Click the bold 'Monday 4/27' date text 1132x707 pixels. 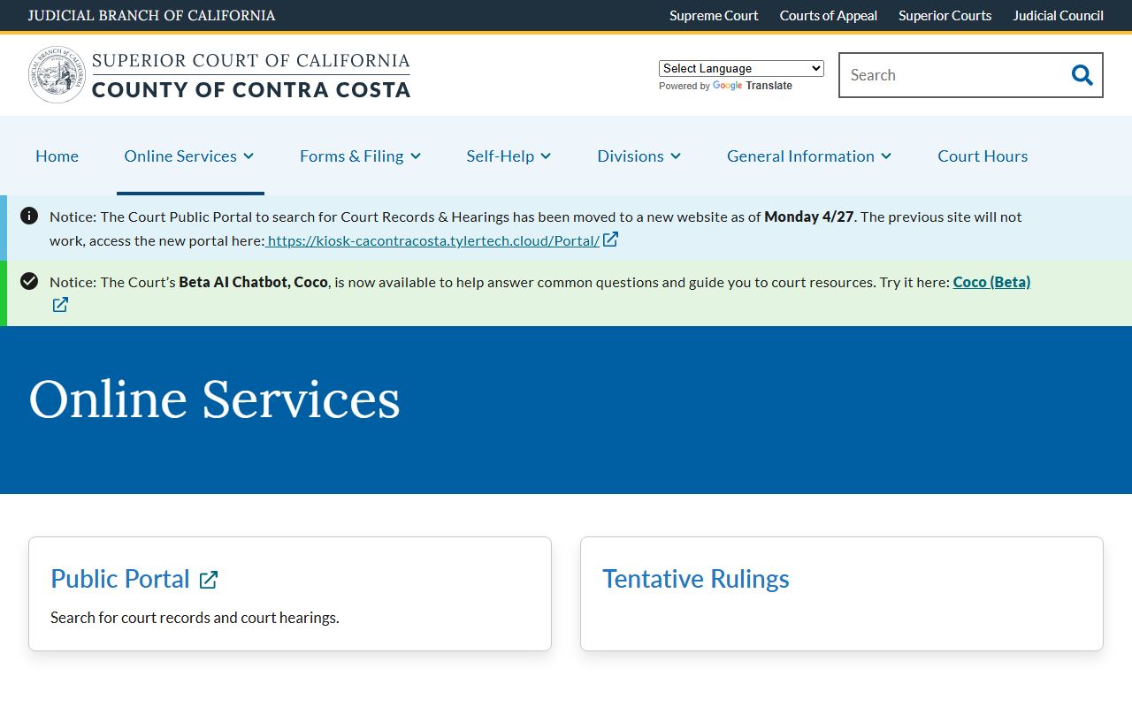tap(809, 217)
